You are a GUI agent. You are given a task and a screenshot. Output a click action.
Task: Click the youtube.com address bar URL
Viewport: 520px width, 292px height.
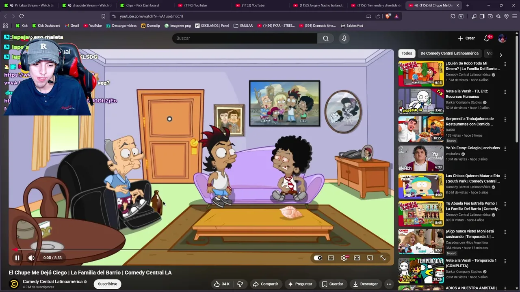[151, 16]
